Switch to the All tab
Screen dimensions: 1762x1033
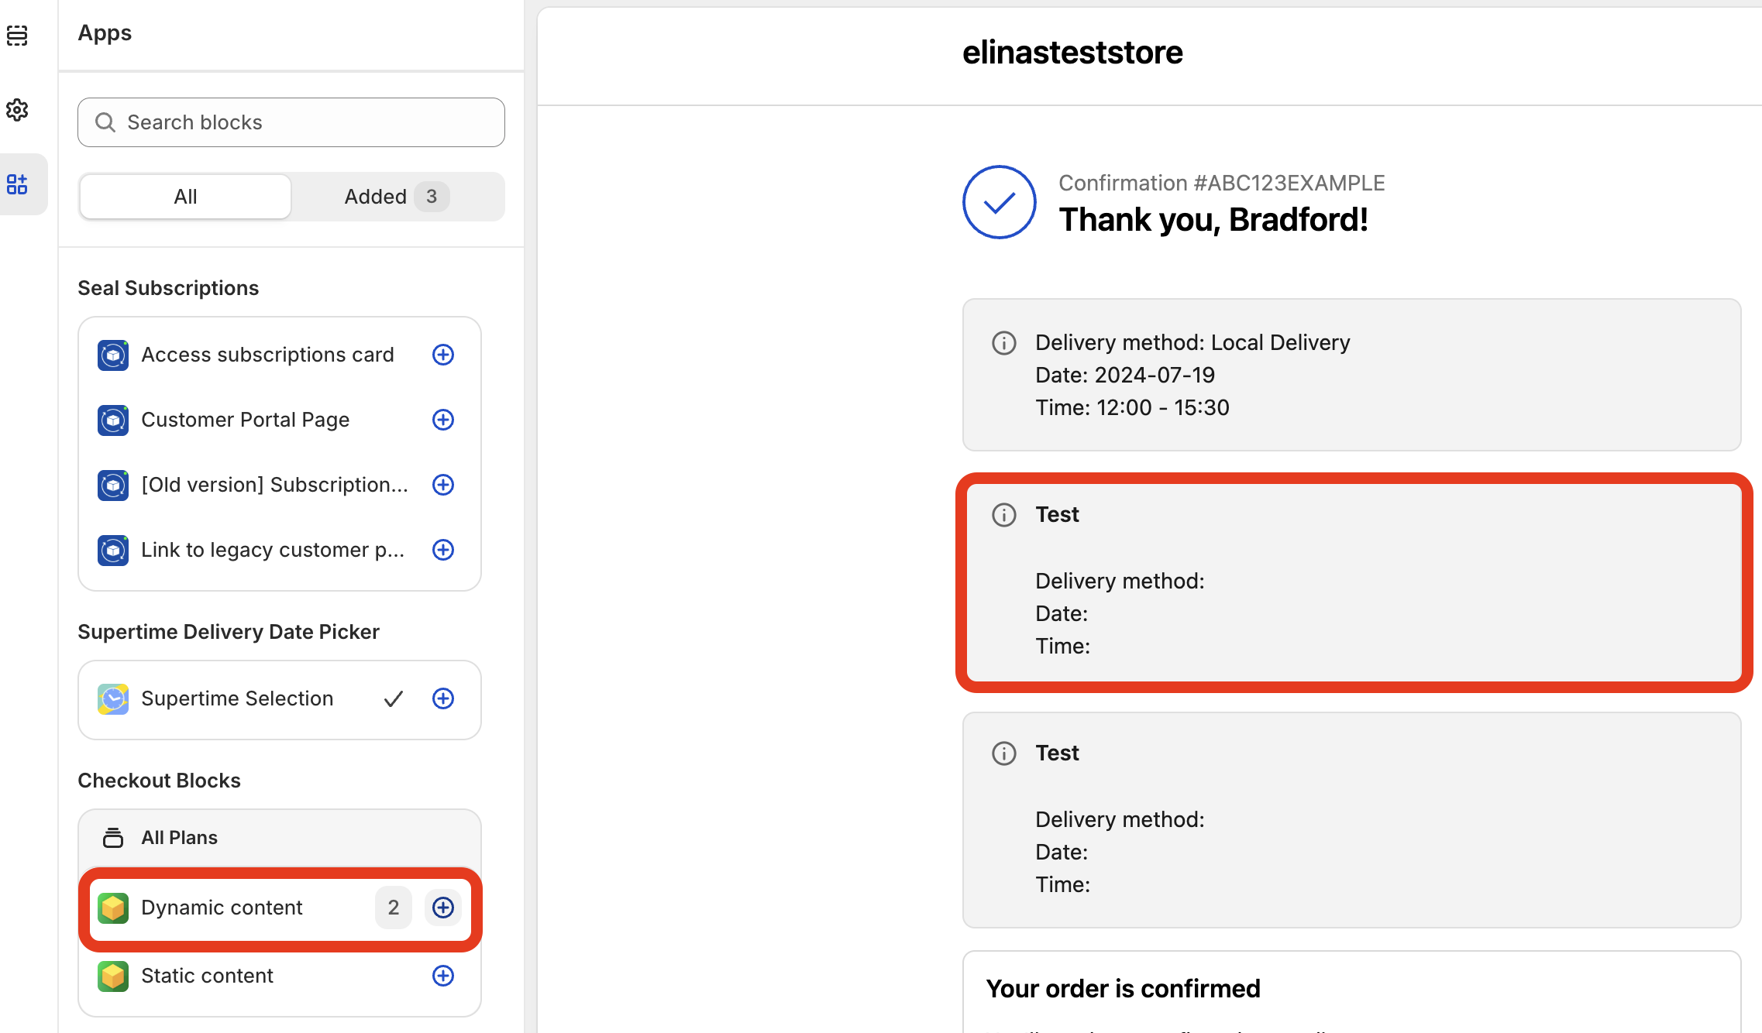[185, 197]
